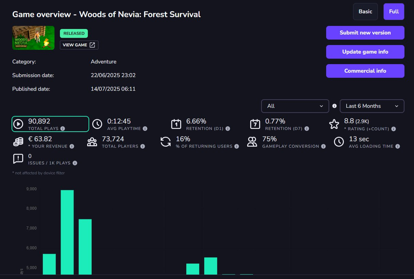
Task: Switch to Basic view mode
Action: coord(365,11)
